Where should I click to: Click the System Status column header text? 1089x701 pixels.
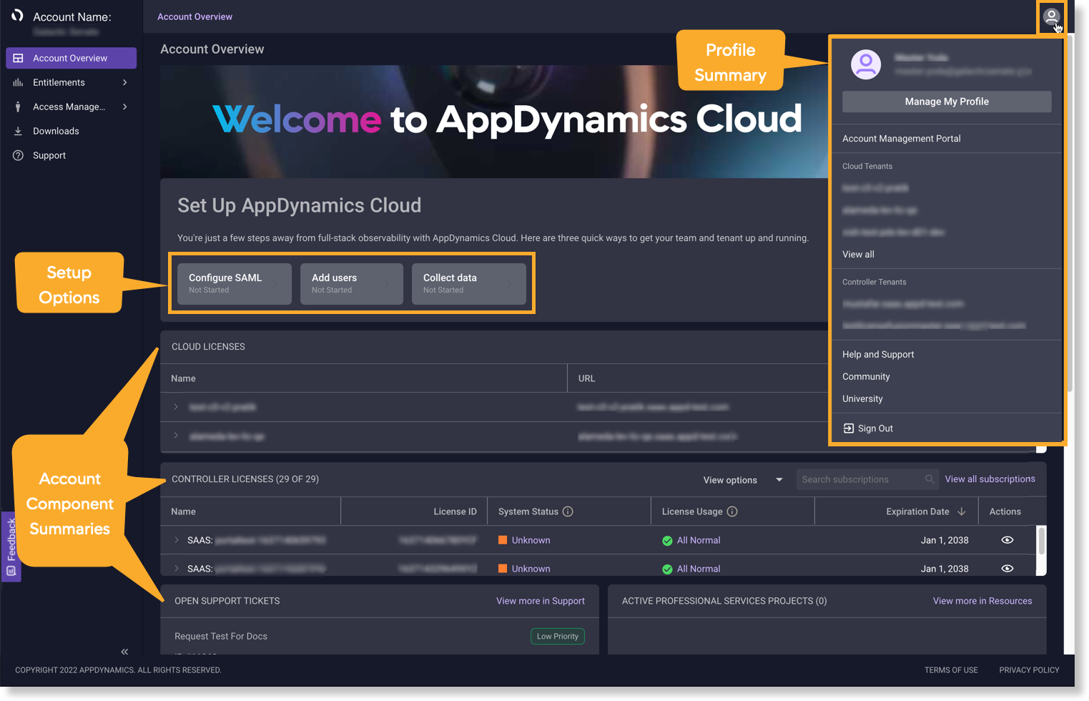click(x=528, y=511)
